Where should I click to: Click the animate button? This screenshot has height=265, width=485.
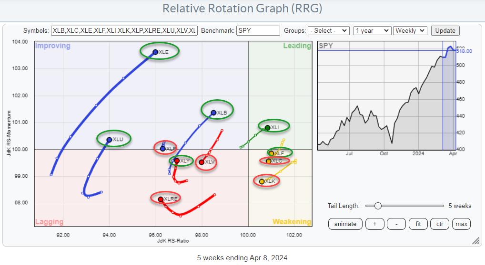(x=345, y=224)
